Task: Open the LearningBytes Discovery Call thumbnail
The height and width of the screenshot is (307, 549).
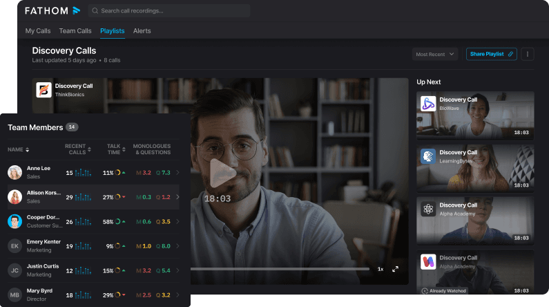Action: click(475, 168)
